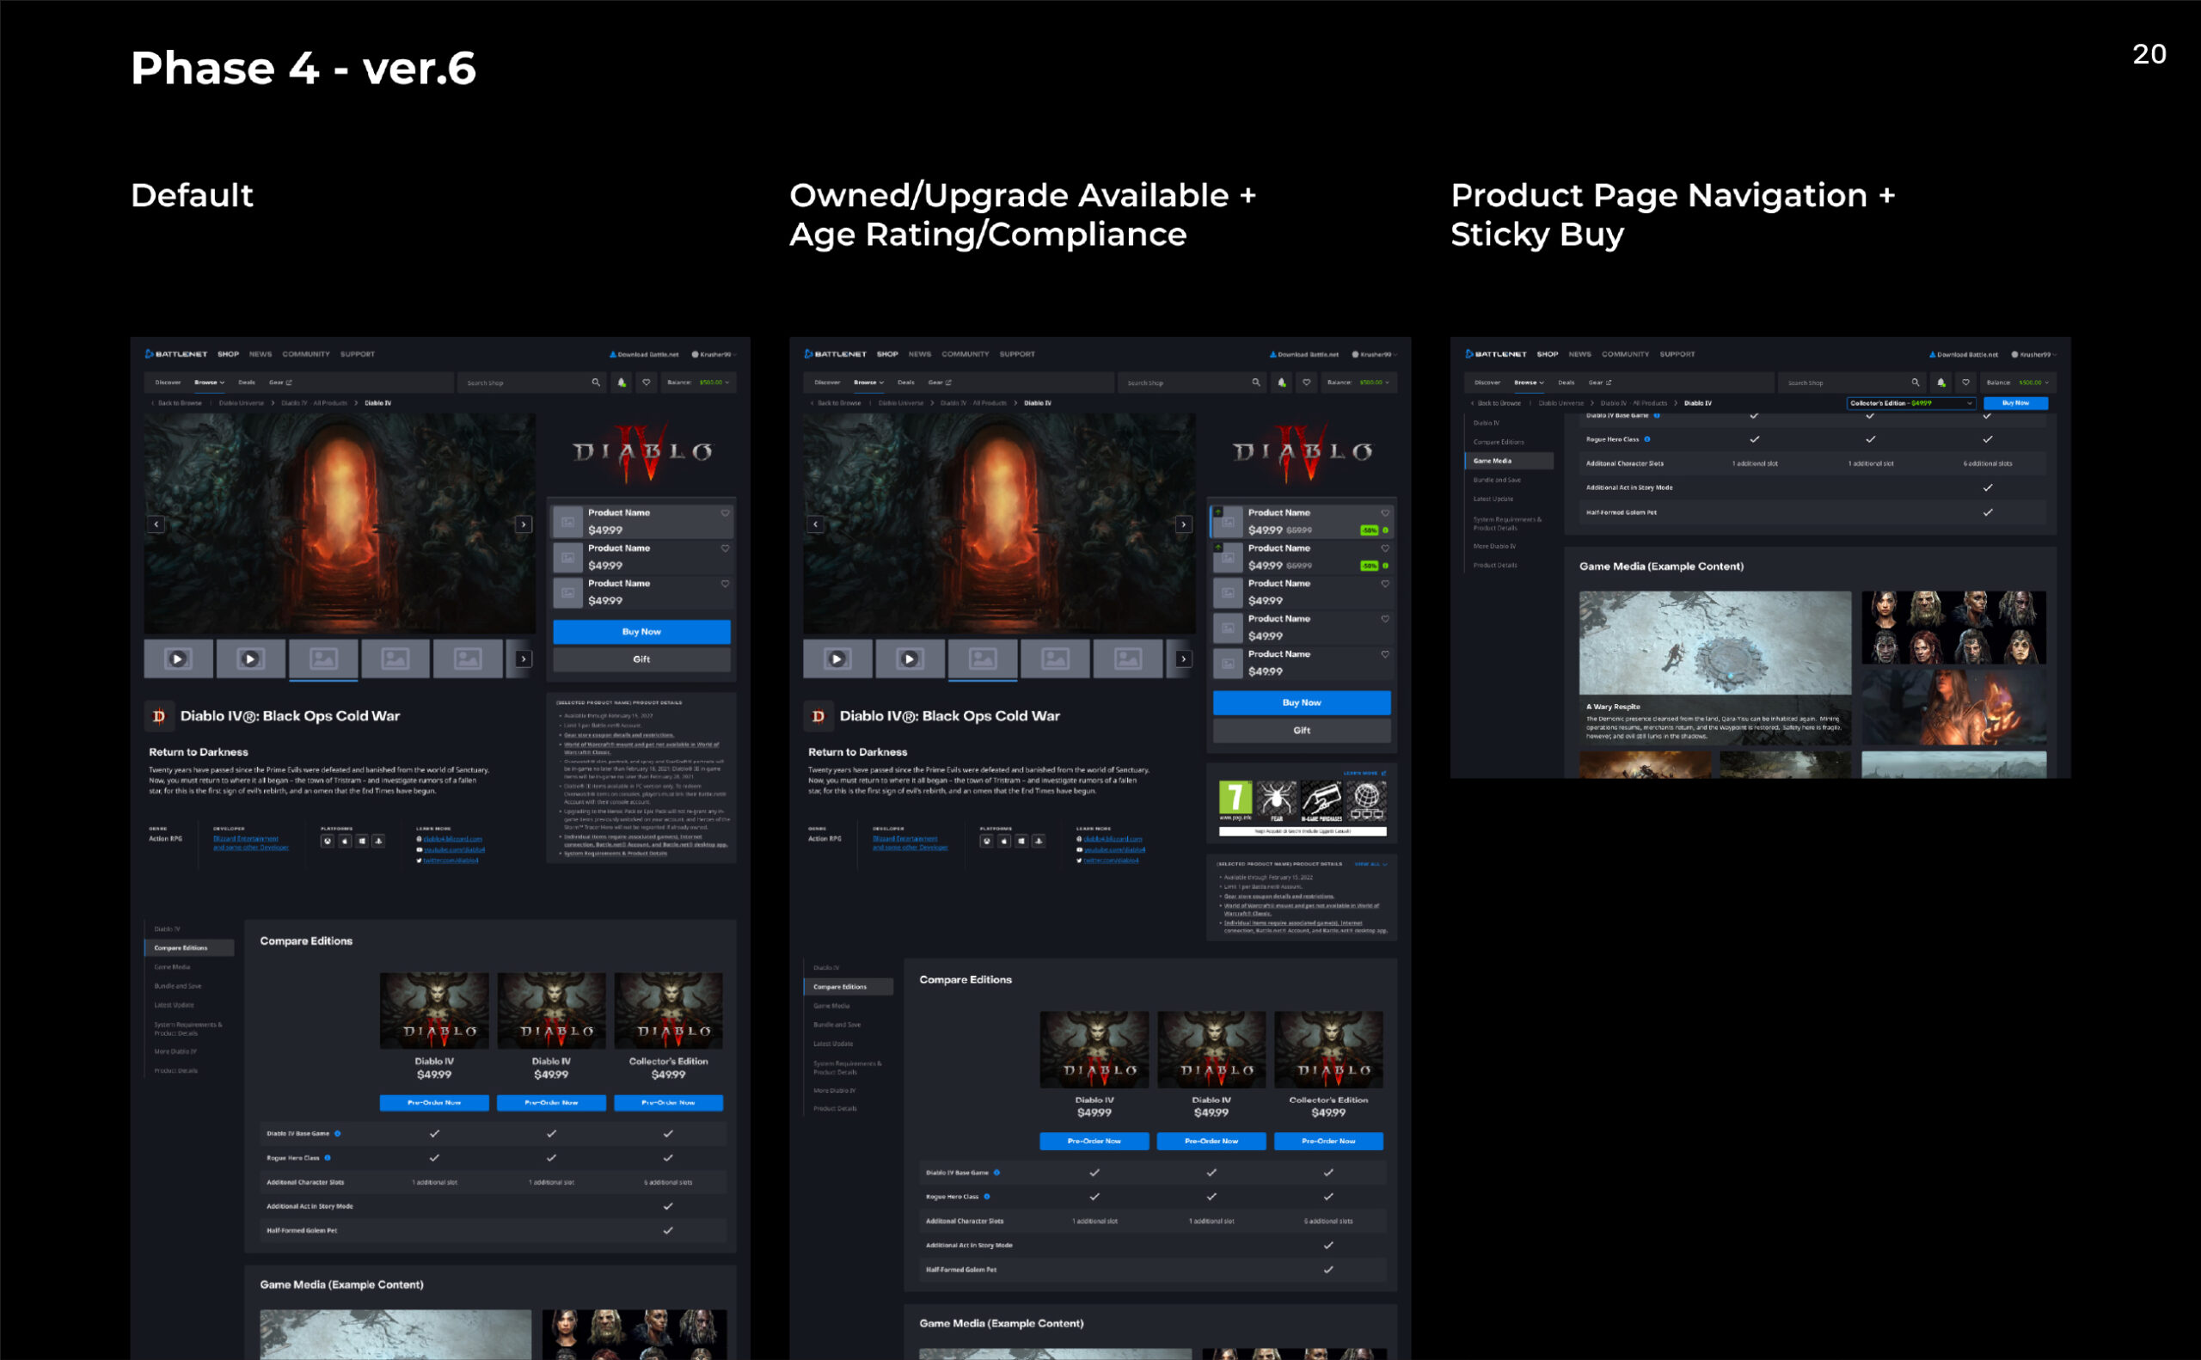Open notification bell in Owned/Upgrade mockup
Viewport: 2201px width, 1360px height.
pyautogui.click(x=1282, y=383)
